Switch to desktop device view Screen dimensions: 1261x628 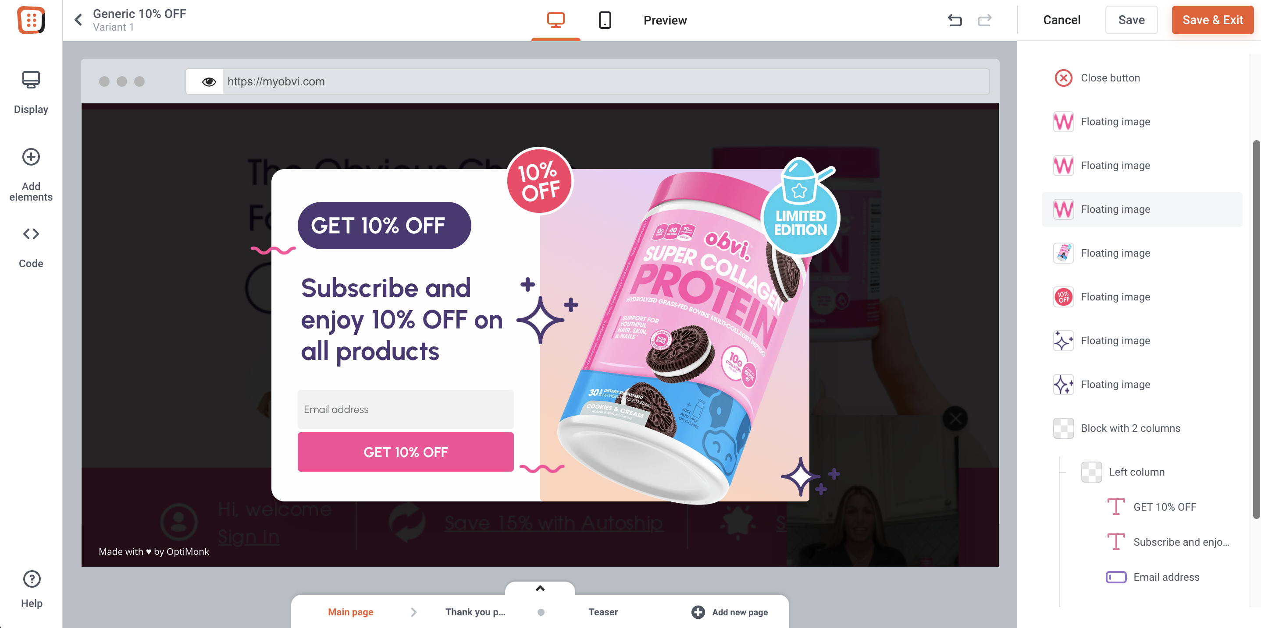tap(556, 20)
